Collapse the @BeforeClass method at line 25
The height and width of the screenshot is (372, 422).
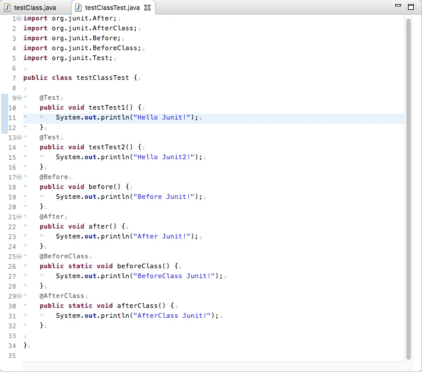pyautogui.click(x=19, y=256)
